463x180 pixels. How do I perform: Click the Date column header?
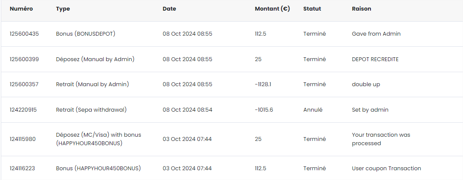tap(169, 9)
